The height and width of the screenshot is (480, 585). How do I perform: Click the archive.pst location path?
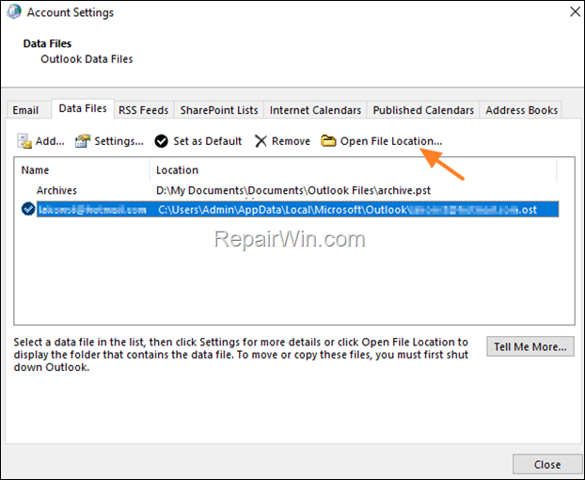coord(293,190)
